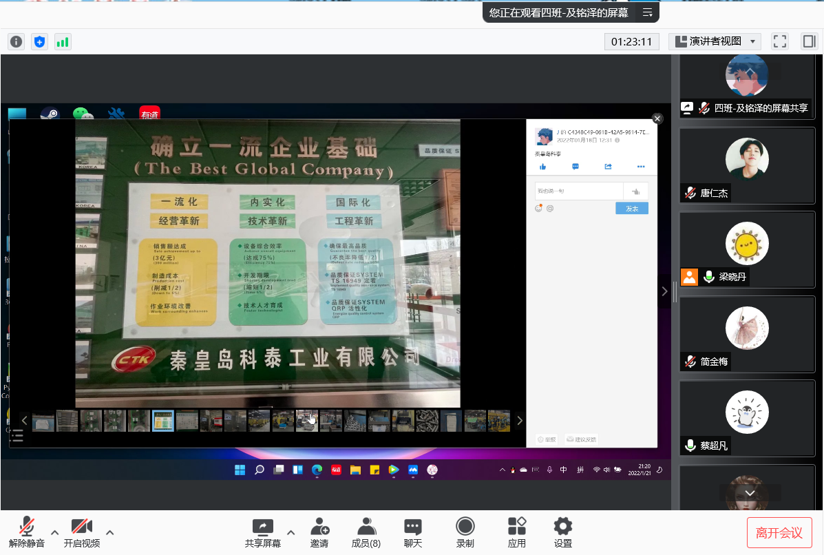Screen dimensions: 824x555
Task: Expand video options arrow beside 开启视频
Action: pyautogui.click(x=110, y=532)
